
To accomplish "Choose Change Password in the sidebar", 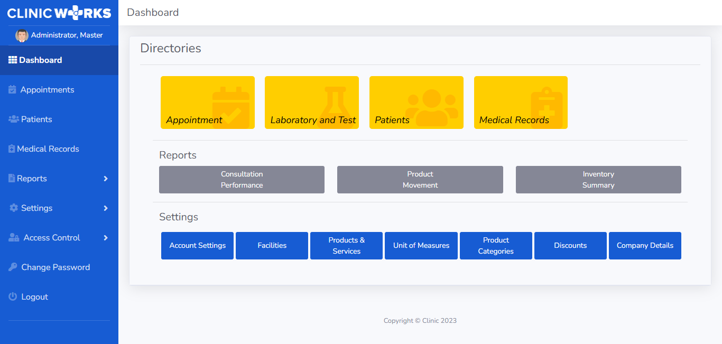I will 59,267.
